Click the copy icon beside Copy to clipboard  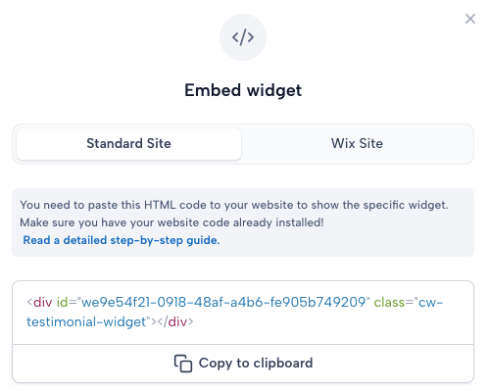tap(183, 364)
